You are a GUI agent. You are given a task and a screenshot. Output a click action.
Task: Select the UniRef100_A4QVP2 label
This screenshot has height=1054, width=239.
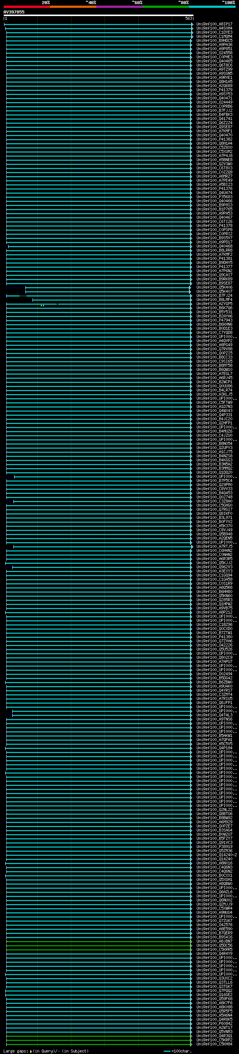click(214, 341)
